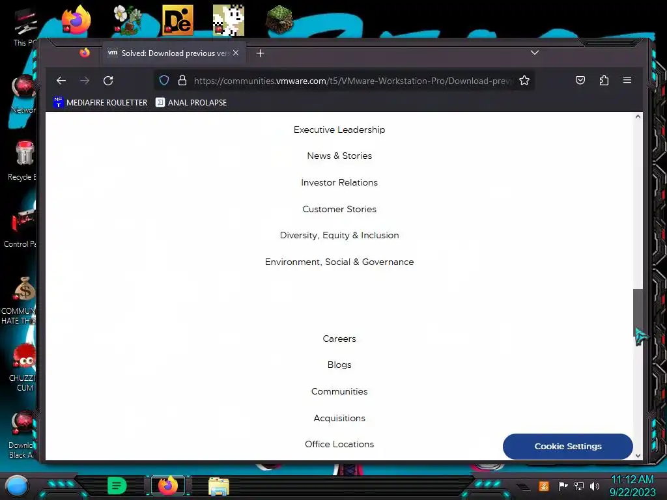This screenshot has width=667, height=500.
Task: Open Action Center flag icon
Action: click(563, 486)
